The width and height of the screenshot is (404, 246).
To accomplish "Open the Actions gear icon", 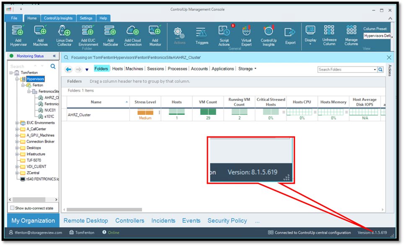I will coord(179,36).
